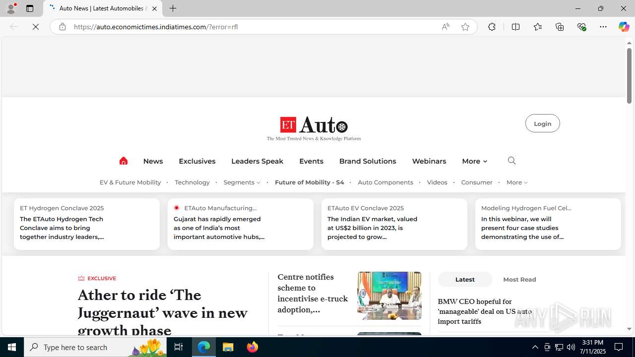Open Brand Solutions

point(368,161)
